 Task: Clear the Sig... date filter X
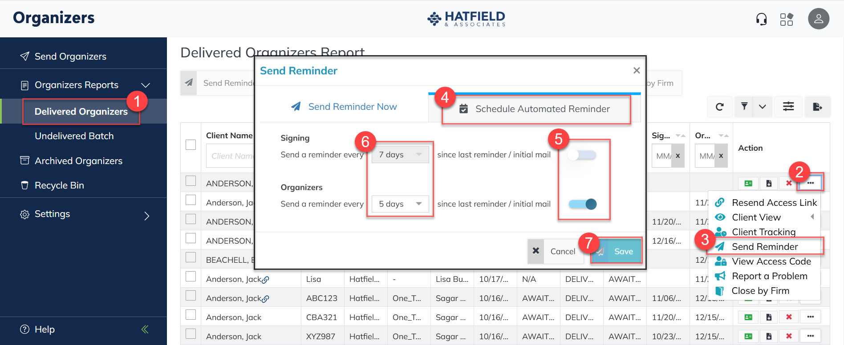click(678, 156)
